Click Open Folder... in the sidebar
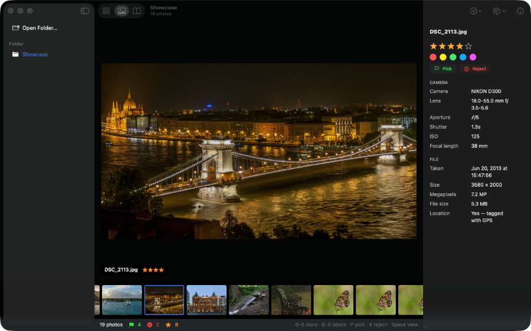Image resolution: width=531 pixels, height=331 pixels. click(35, 28)
